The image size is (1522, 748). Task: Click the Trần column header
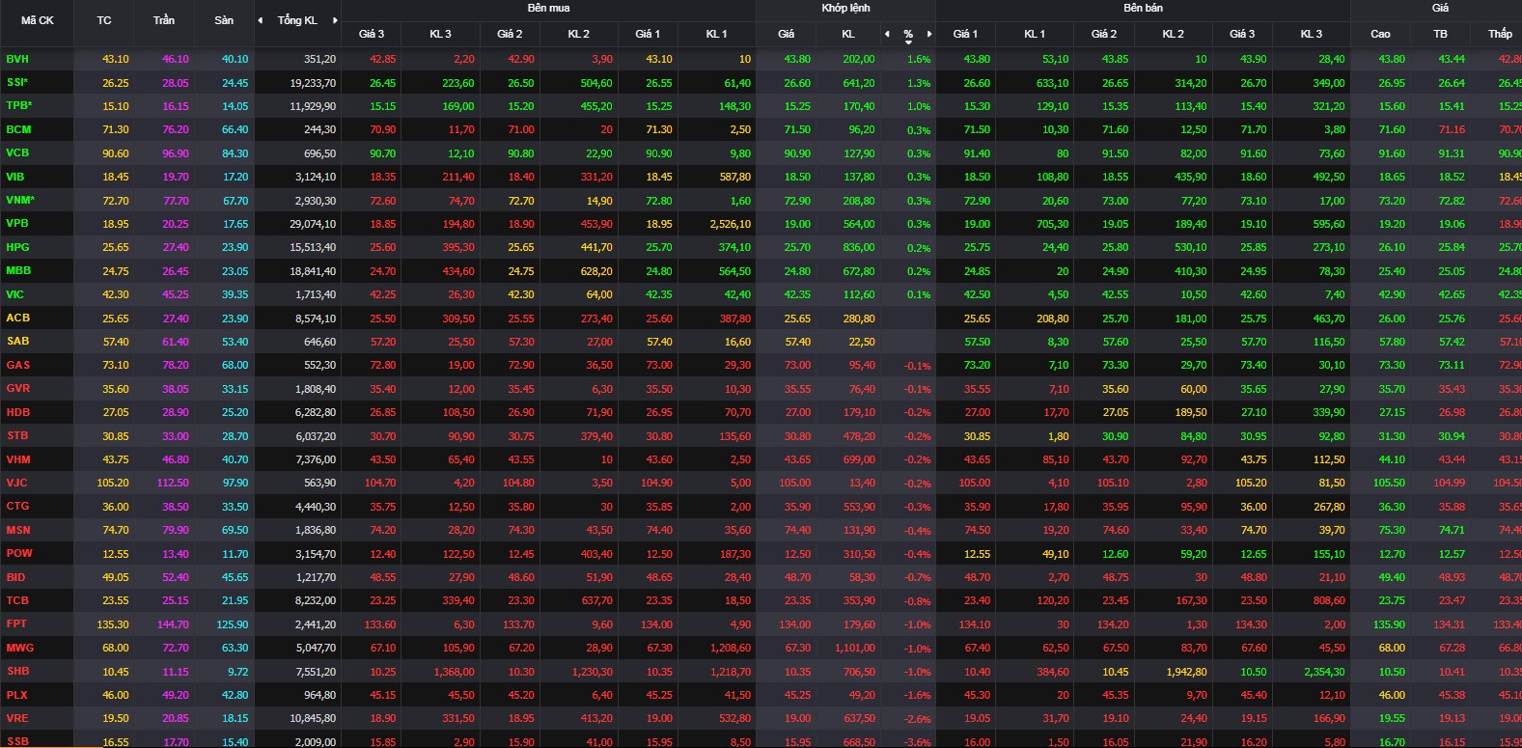(164, 20)
